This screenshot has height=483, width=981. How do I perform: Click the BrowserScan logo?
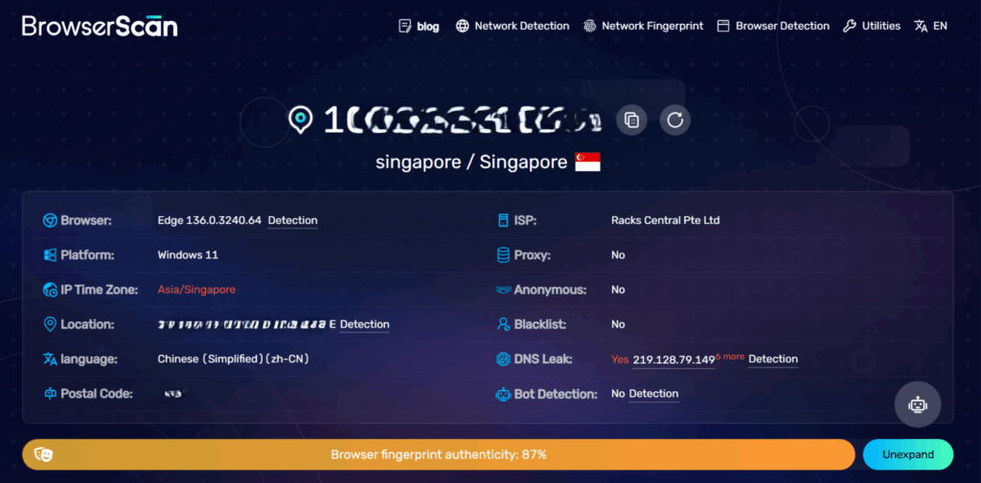tap(100, 26)
